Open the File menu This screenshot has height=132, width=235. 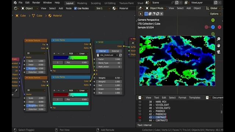pyautogui.click(x=21, y=3)
